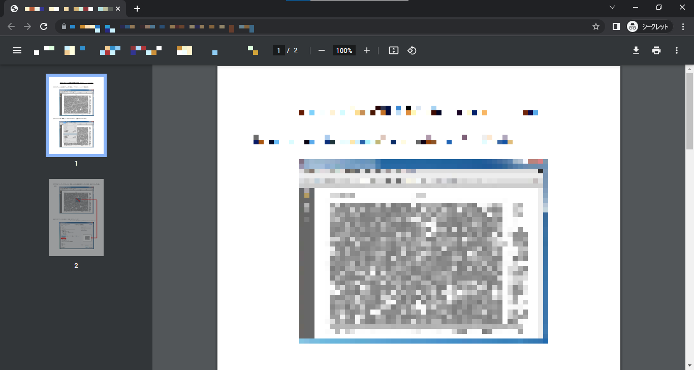The height and width of the screenshot is (370, 694).
Task: Select the page 1 thumbnail
Action: point(76,115)
